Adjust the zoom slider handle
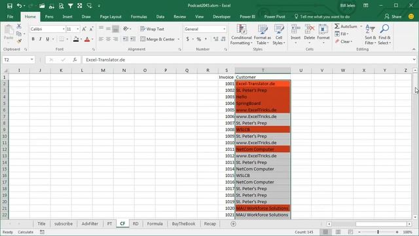Image resolution: width=419 pixels, height=236 pixels. pos(378,232)
